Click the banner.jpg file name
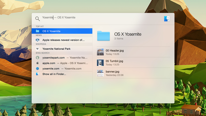 tap(113, 72)
